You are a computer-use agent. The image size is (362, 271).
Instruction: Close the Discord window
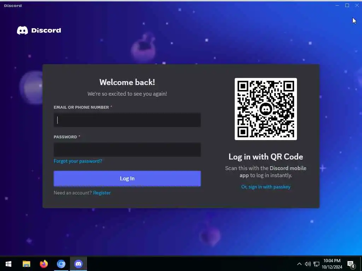click(357, 5)
